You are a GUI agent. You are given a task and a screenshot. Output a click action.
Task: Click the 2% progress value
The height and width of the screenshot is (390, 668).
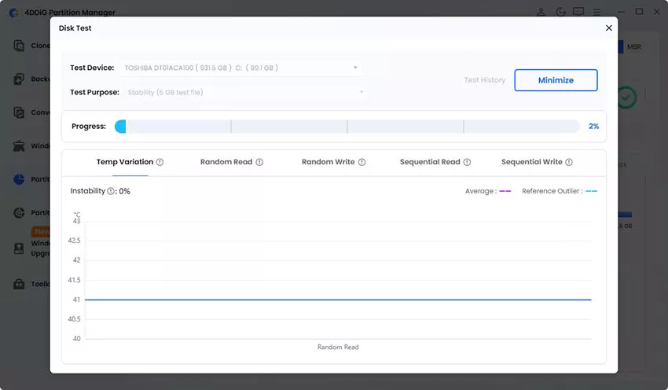[x=594, y=126]
